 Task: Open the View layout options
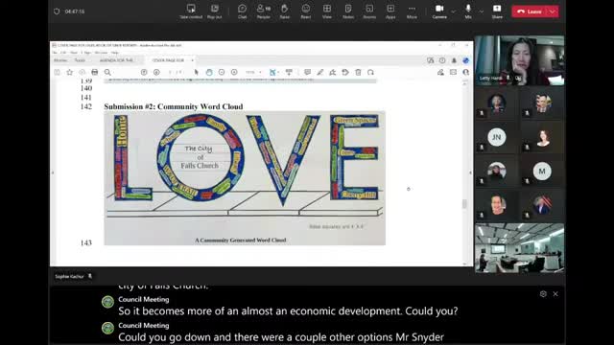(327, 11)
